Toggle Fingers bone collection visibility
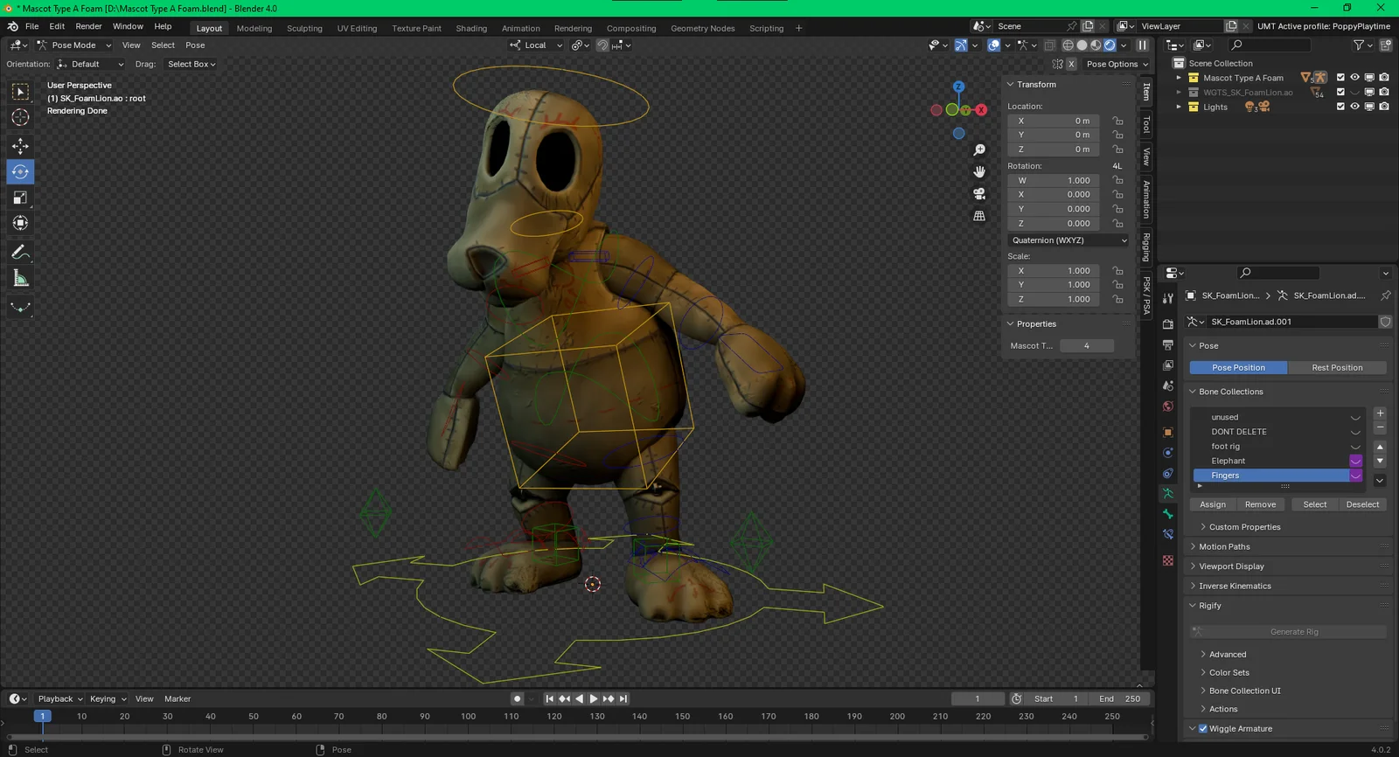The height and width of the screenshot is (757, 1399). [x=1356, y=476]
